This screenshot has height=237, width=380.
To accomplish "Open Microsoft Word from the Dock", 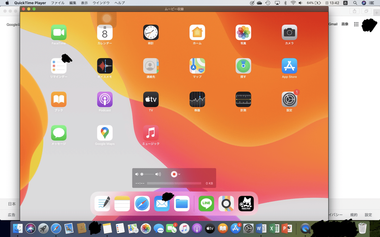I will click(x=261, y=228).
